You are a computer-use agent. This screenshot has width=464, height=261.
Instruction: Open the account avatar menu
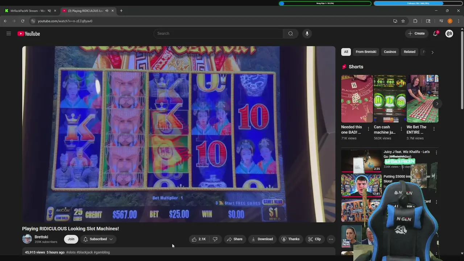pos(449,33)
